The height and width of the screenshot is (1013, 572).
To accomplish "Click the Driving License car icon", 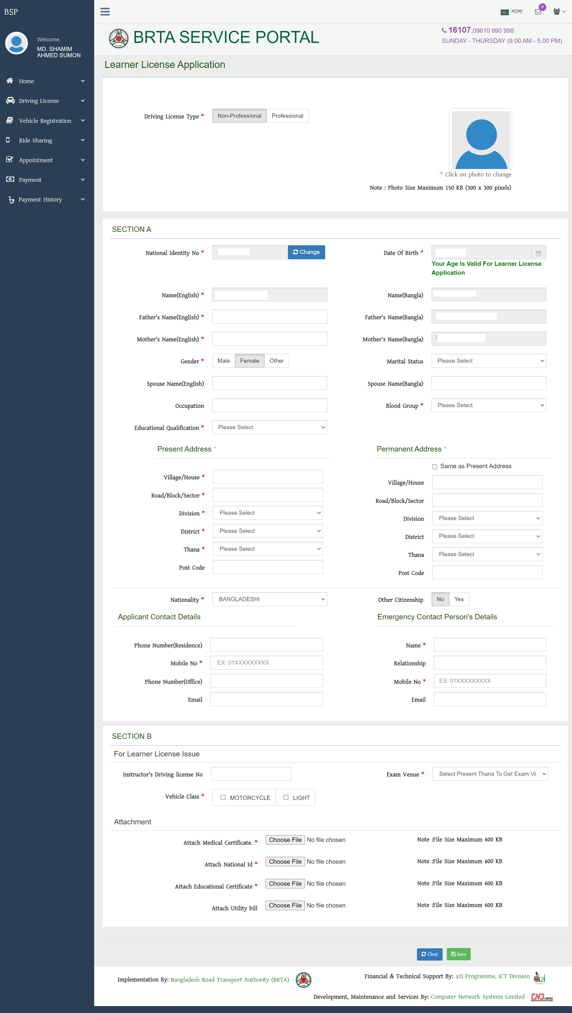I will pyautogui.click(x=10, y=100).
